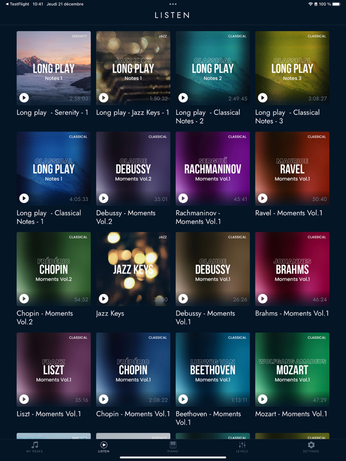
Task: Open Debussy Moments Vol.1 brown cover
Action: point(213,269)
